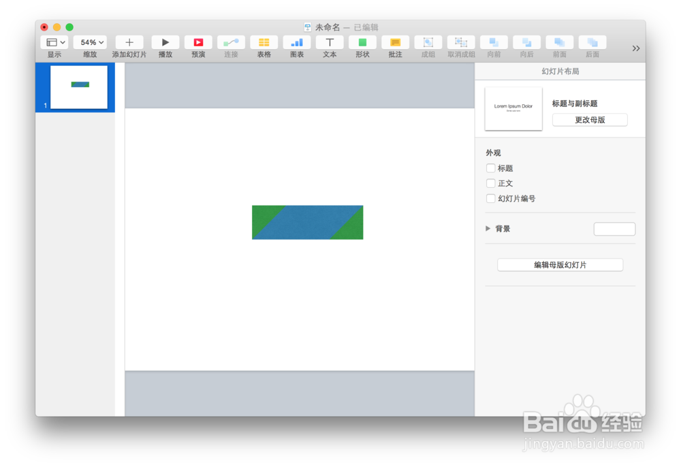This screenshot has height=467, width=681.
Task: Insert a chart with 图表 icon
Action: [x=297, y=42]
